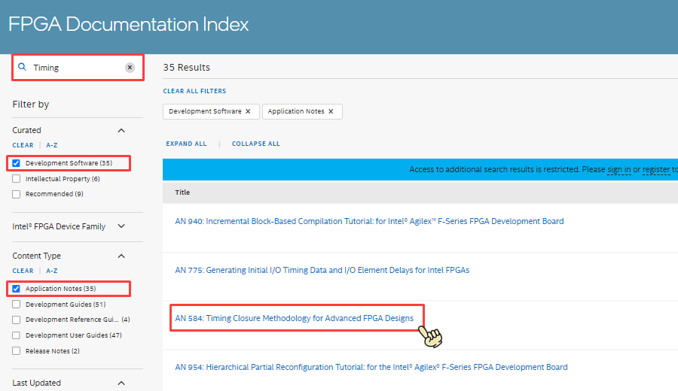
Task: Check Development Reference Gui... (4) checkbox
Action: pyautogui.click(x=17, y=320)
